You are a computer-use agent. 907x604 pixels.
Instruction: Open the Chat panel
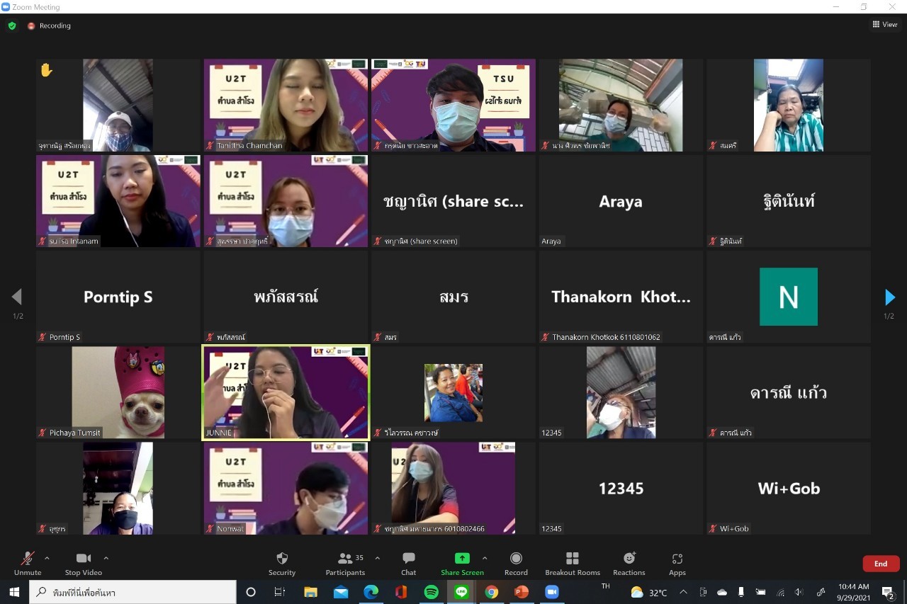(x=408, y=563)
